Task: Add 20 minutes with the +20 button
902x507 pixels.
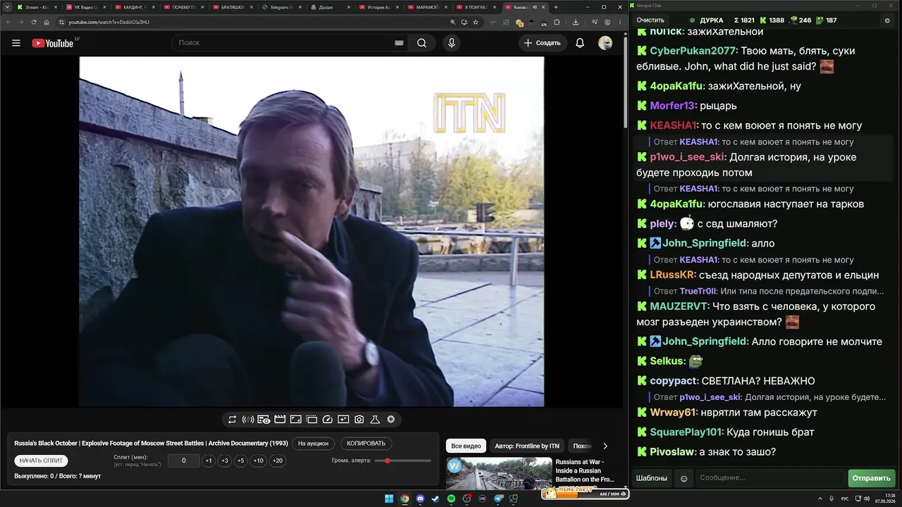Action: (x=278, y=461)
